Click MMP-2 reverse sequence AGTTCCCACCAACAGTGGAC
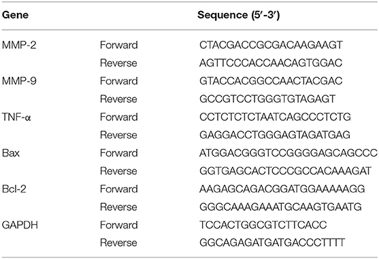The width and height of the screenshot is (379, 259). 271,63
